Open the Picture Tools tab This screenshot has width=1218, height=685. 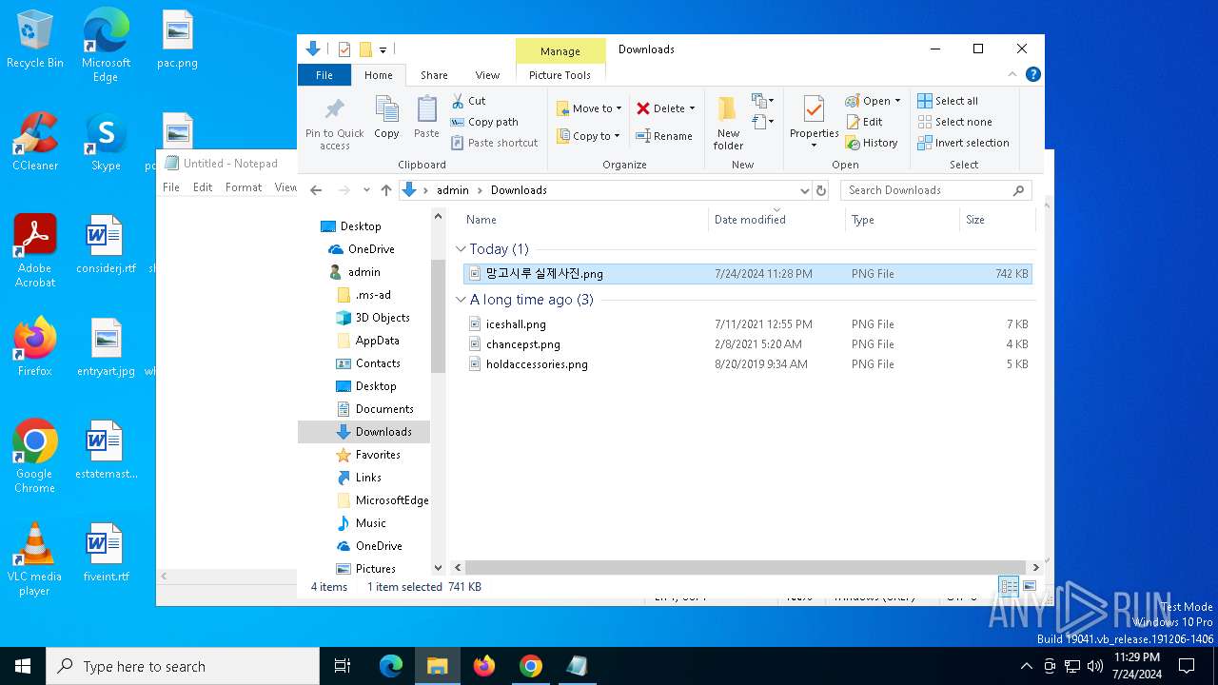(560, 75)
